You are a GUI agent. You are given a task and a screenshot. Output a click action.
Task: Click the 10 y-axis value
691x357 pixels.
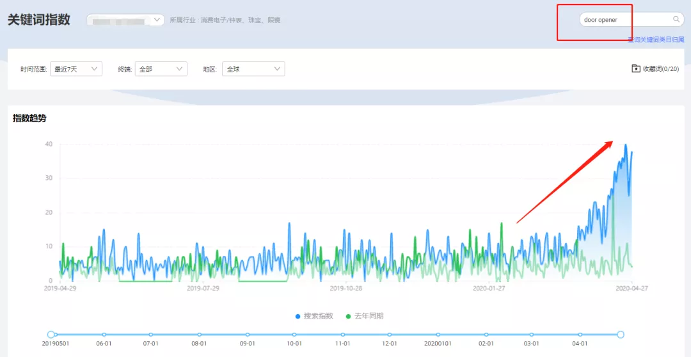49,246
